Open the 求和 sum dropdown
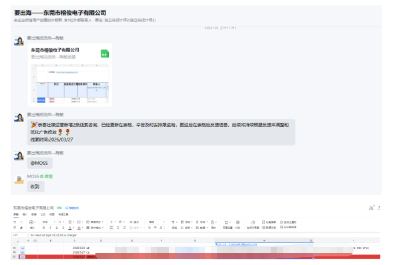The width and height of the screenshot is (393, 265). (202, 222)
